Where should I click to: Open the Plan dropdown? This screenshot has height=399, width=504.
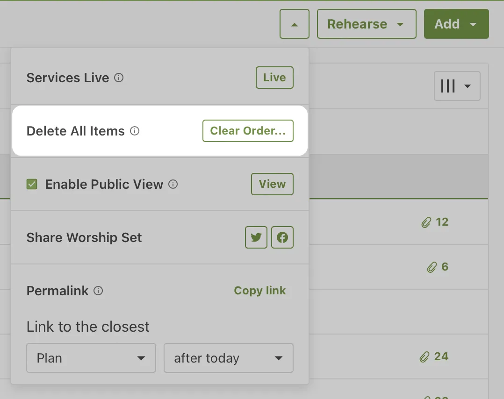tap(91, 358)
